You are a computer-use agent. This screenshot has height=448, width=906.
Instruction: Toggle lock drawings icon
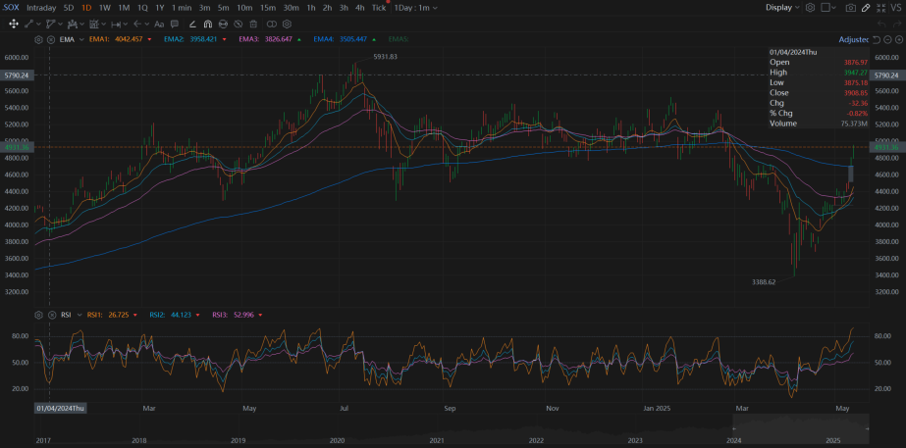coord(223,24)
